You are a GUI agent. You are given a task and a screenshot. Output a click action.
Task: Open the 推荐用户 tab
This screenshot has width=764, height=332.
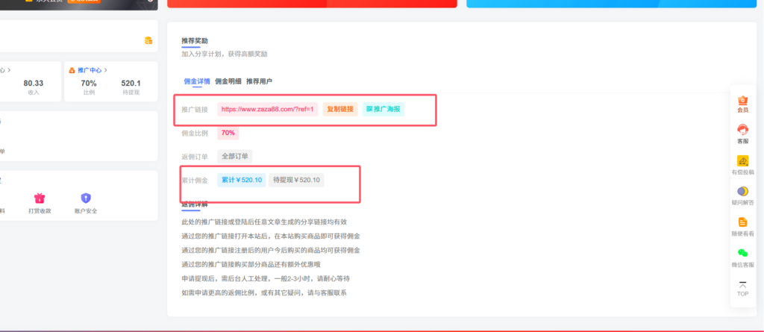pos(259,81)
